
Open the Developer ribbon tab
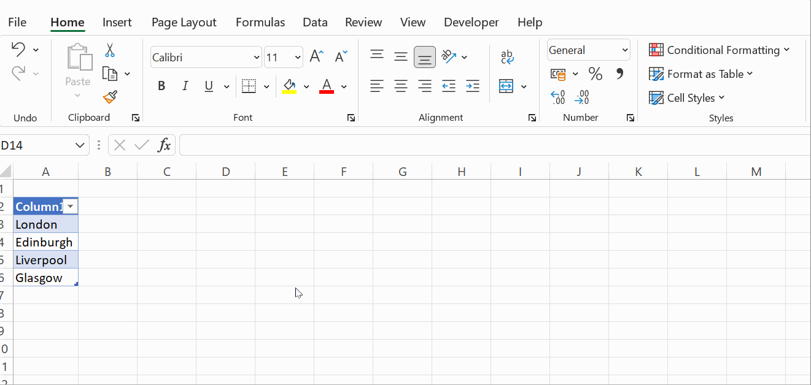point(471,22)
